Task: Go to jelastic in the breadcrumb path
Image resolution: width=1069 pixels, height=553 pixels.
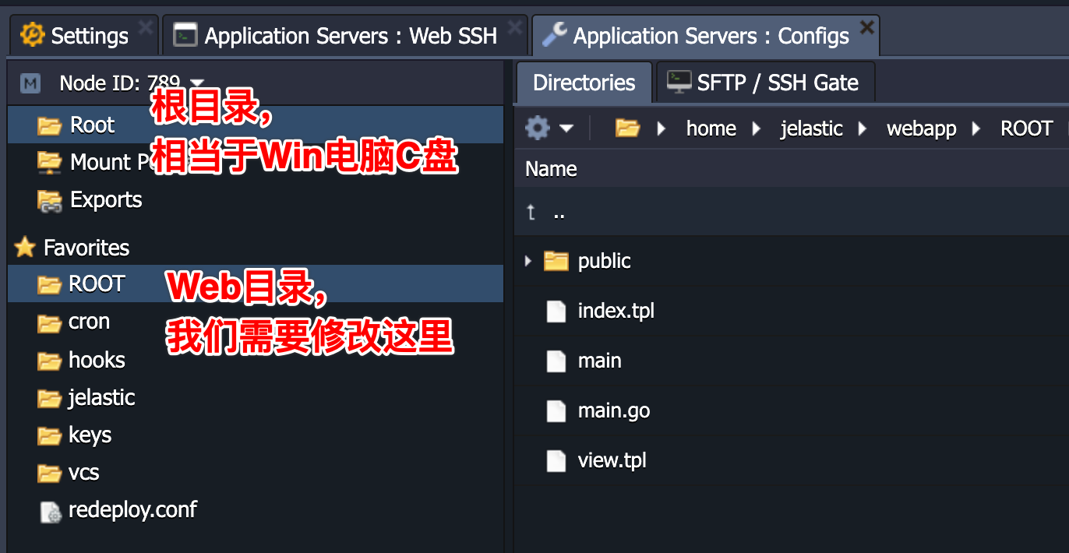Action: (811, 129)
